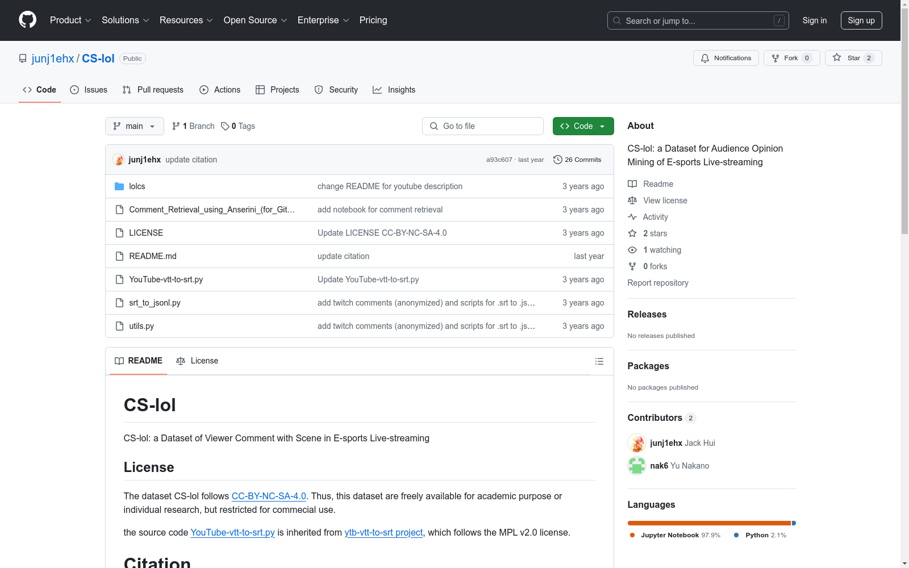
Task: Click the Star icon
Action: point(837,57)
